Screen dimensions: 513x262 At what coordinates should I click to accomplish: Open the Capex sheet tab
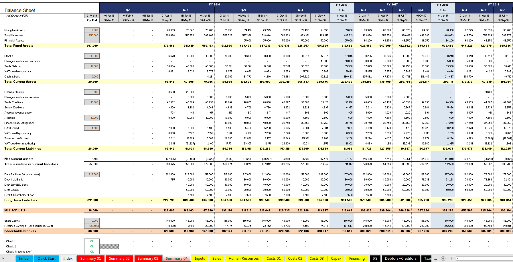pos(336,259)
